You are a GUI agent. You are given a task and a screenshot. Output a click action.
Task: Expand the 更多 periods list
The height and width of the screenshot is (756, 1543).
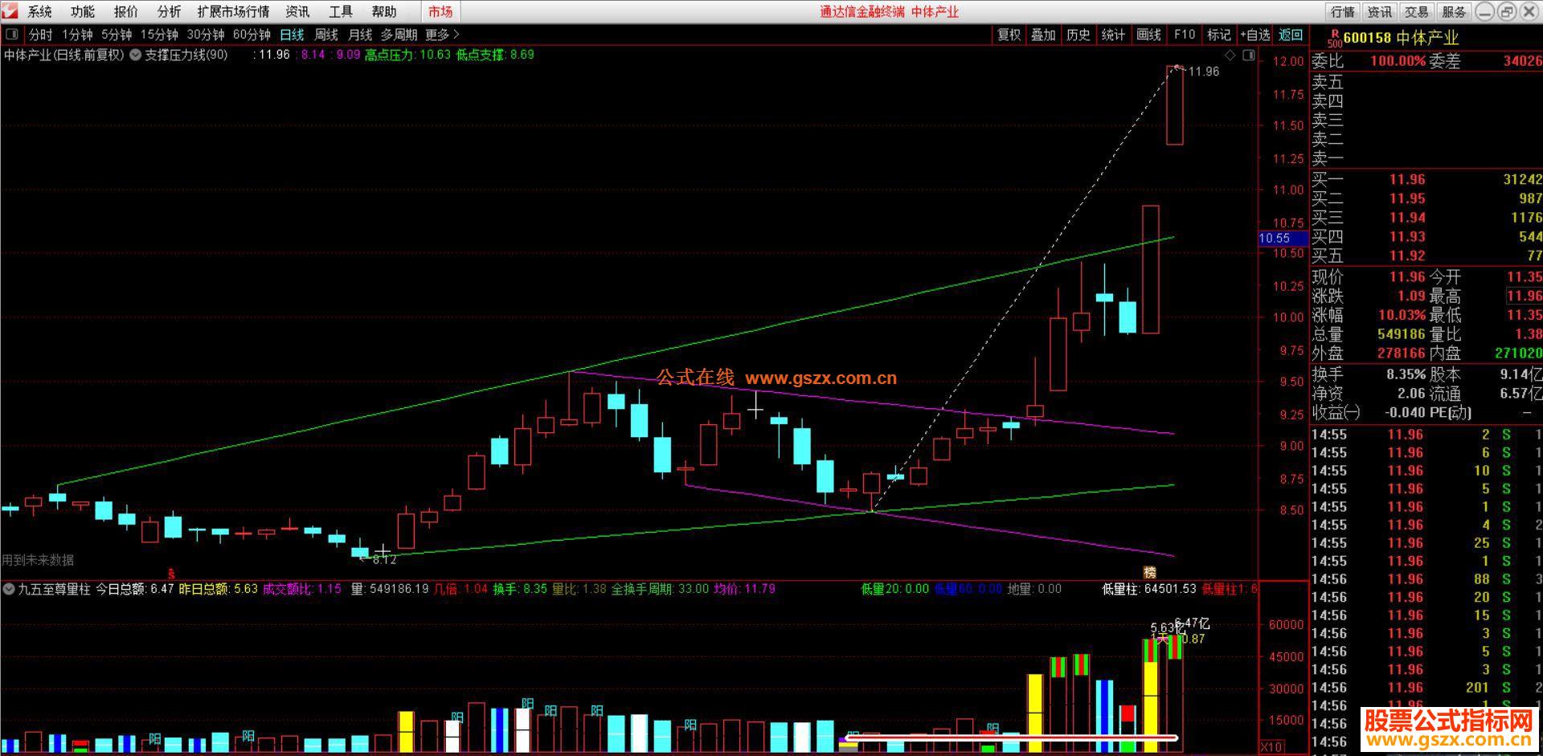pos(442,35)
